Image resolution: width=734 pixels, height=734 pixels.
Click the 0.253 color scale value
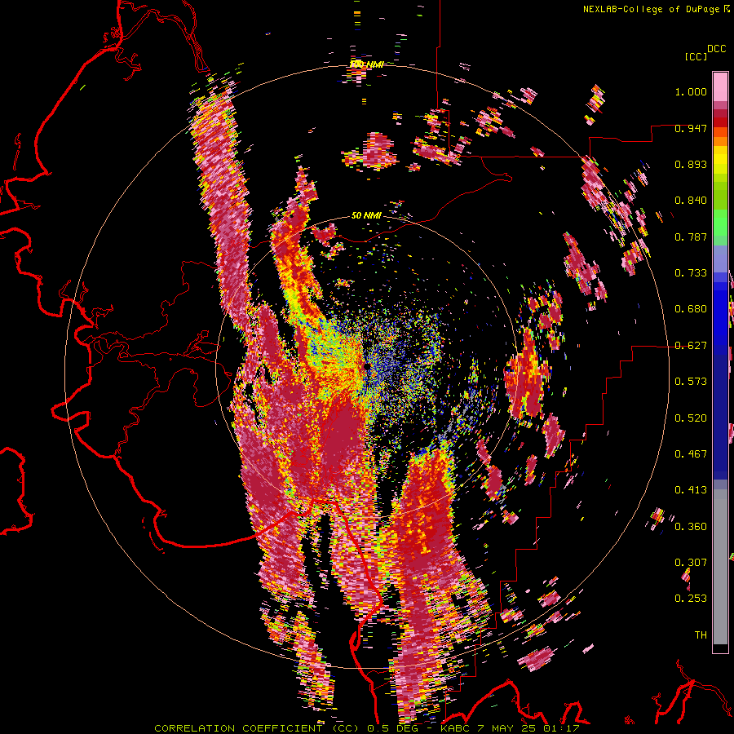point(691,599)
